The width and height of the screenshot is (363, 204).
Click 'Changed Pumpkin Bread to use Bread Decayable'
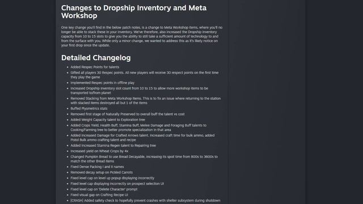(x=144, y=159)
